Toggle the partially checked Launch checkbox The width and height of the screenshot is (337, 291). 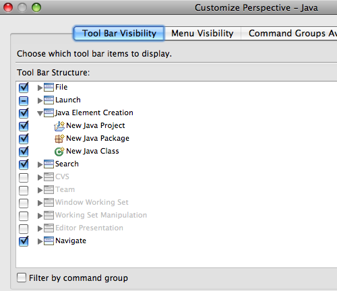tap(24, 100)
